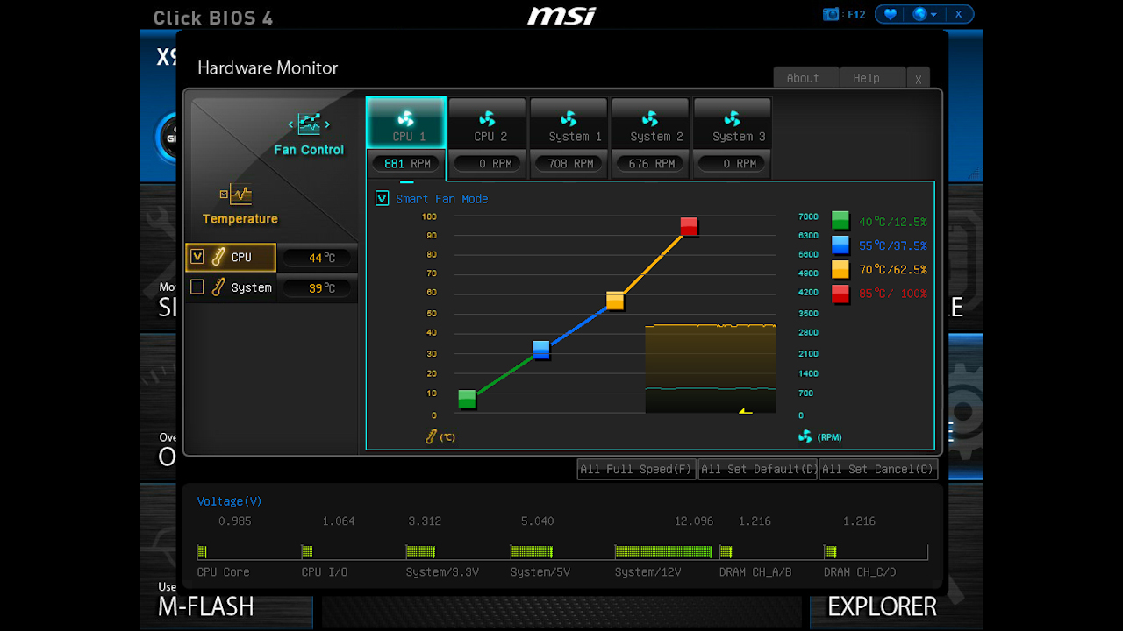Click the fan icon on CPU 2 tab
This screenshot has width=1123, height=631.
[x=487, y=117]
